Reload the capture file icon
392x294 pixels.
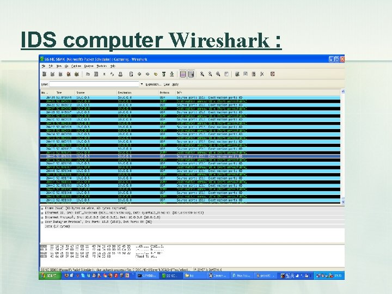(x=112, y=74)
